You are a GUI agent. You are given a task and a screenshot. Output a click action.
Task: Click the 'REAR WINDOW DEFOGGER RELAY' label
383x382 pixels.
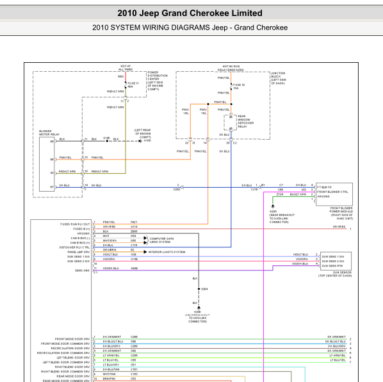click(x=245, y=121)
